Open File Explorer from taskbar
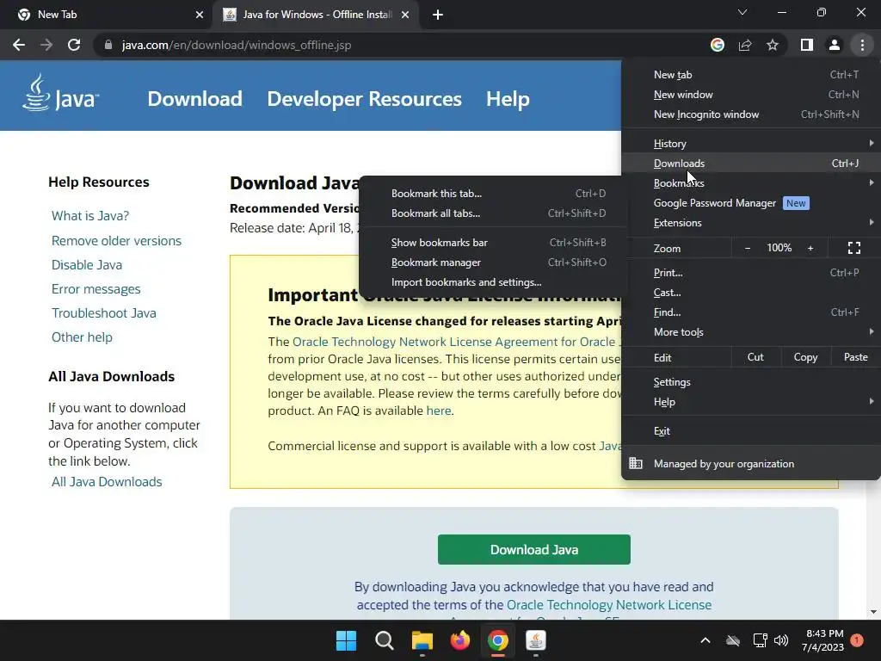Screen dimensions: 881x661 tap(422, 640)
